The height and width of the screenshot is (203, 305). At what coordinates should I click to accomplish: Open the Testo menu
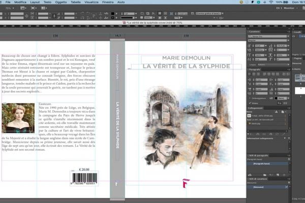click(x=47, y=2)
